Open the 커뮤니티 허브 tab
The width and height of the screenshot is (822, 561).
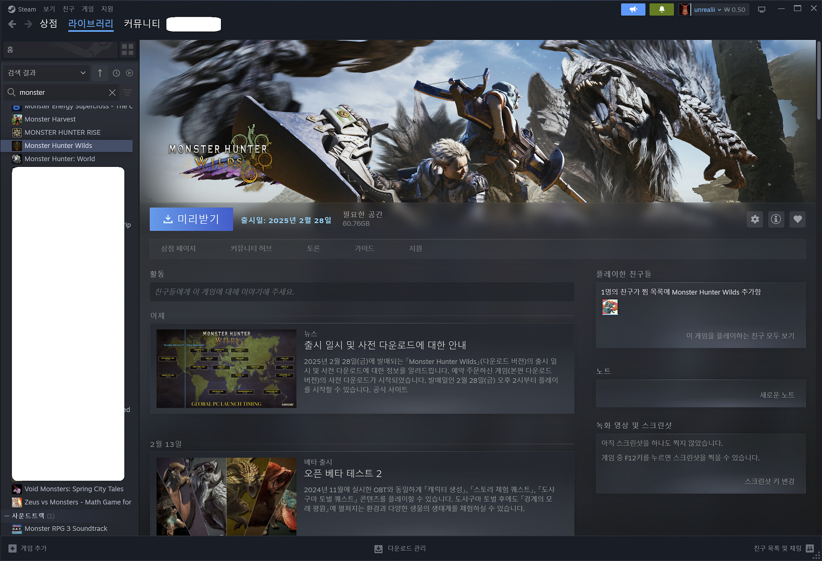251,249
